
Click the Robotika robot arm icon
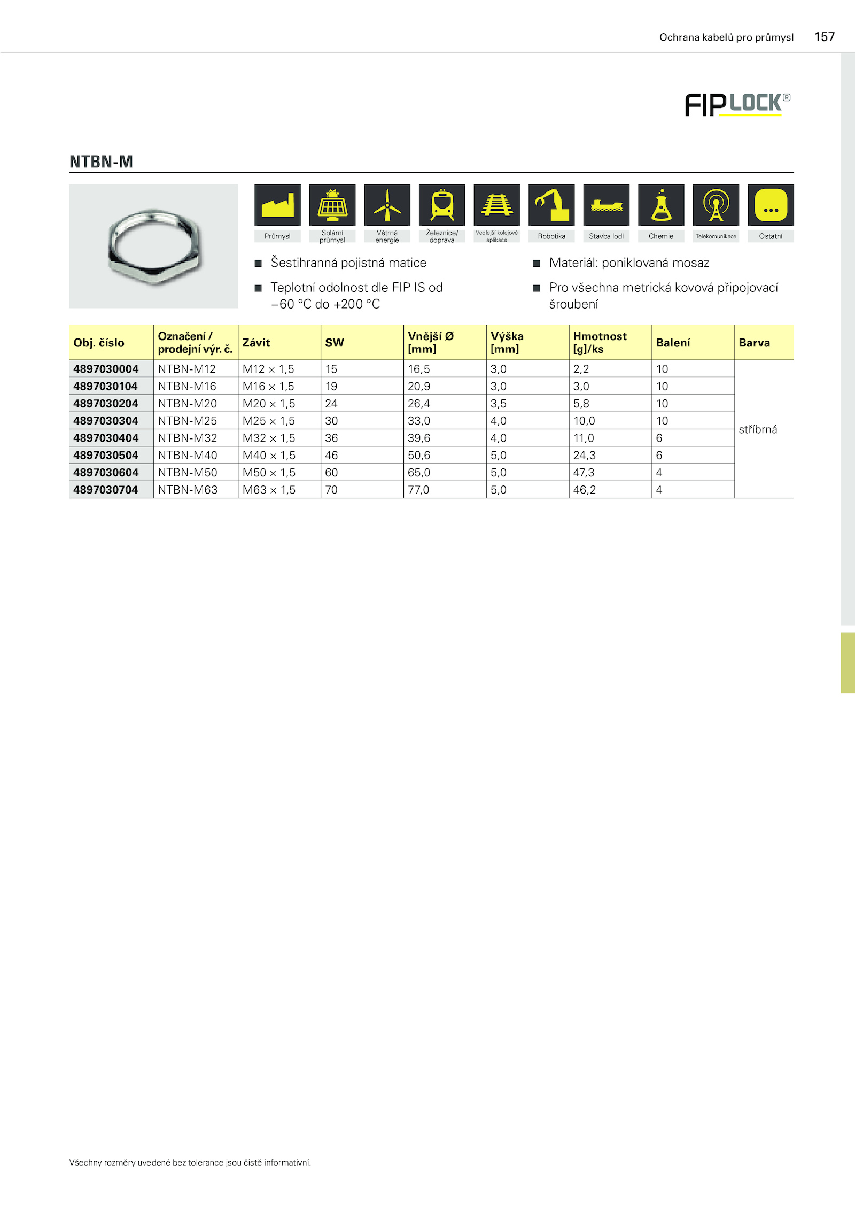point(551,205)
